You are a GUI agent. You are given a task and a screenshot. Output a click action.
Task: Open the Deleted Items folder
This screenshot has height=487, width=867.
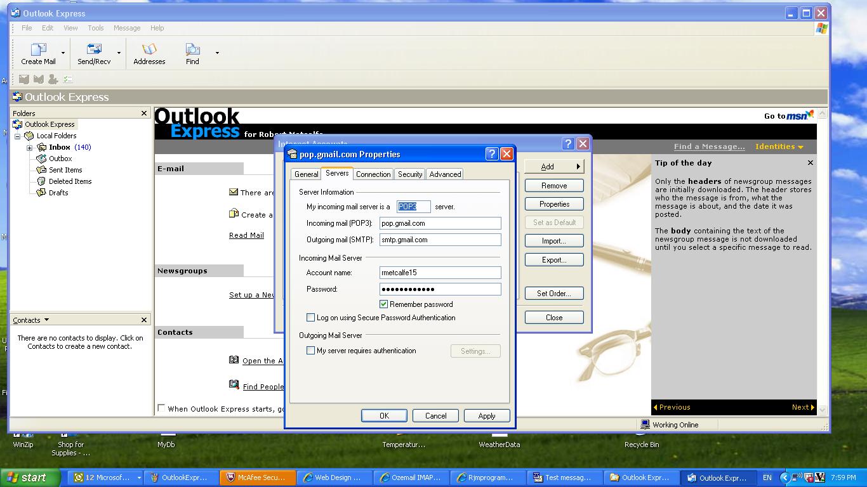70,181
